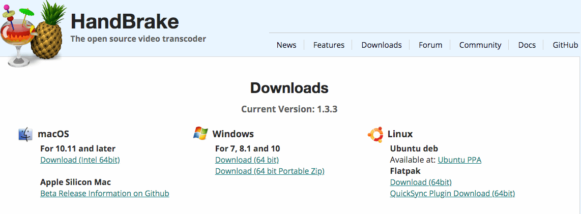Open the Ubuntu PPA link

point(459,160)
